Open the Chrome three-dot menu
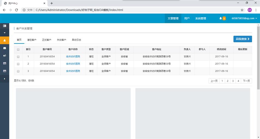This screenshot has width=260, height=139. click(256, 10)
